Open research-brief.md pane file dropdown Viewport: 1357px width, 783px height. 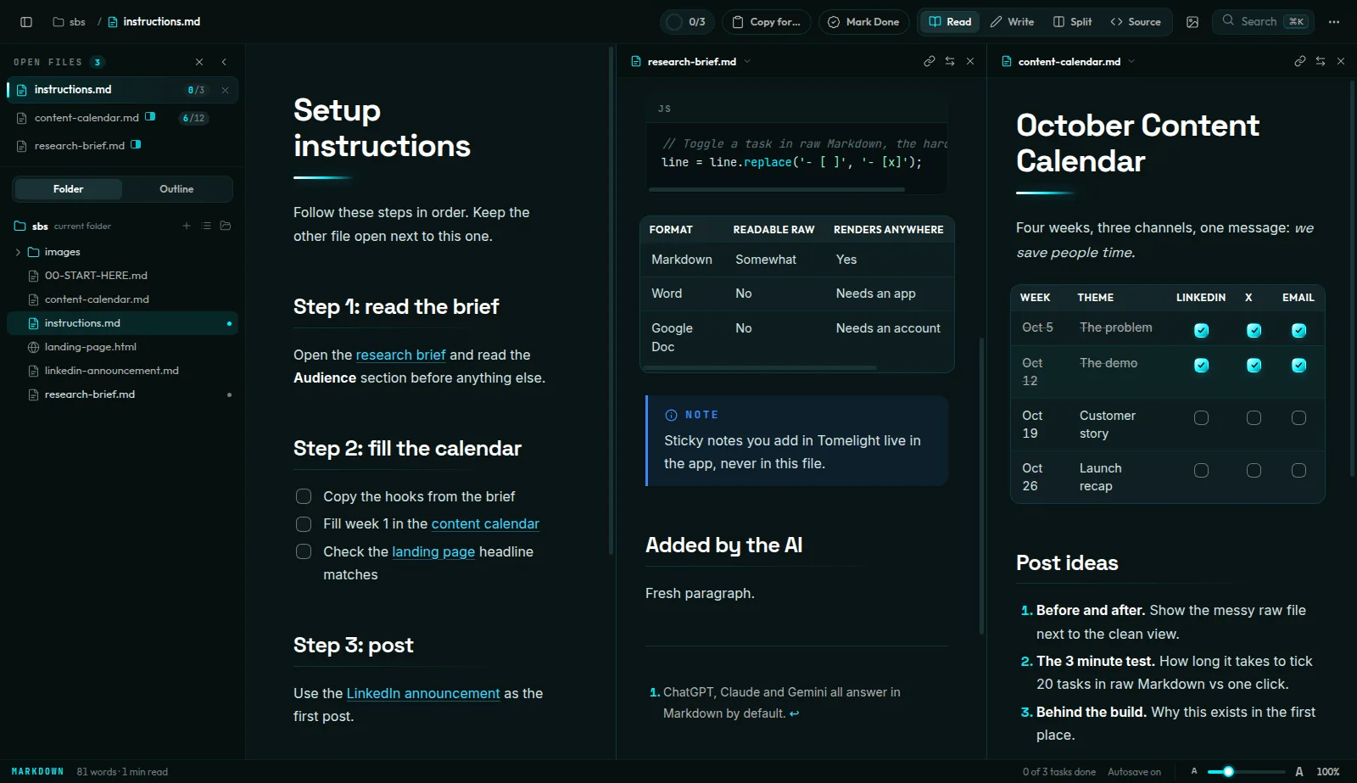click(747, 61)
